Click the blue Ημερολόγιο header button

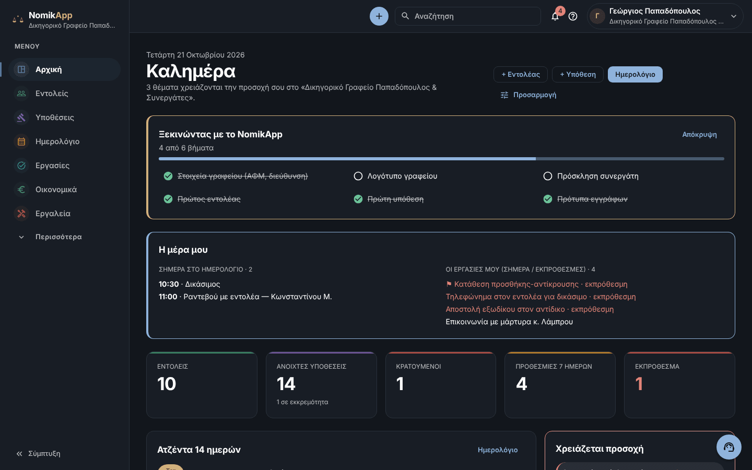point(635,75)
